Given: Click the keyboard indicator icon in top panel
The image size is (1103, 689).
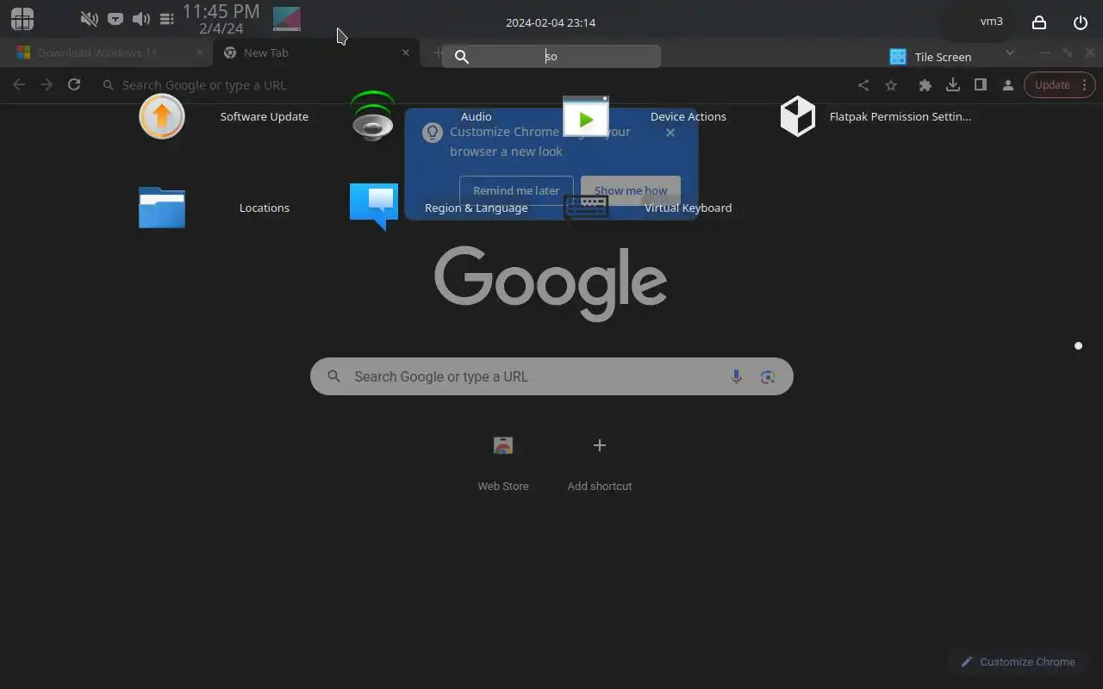Looking at the screenshot, I should point(115,19).
